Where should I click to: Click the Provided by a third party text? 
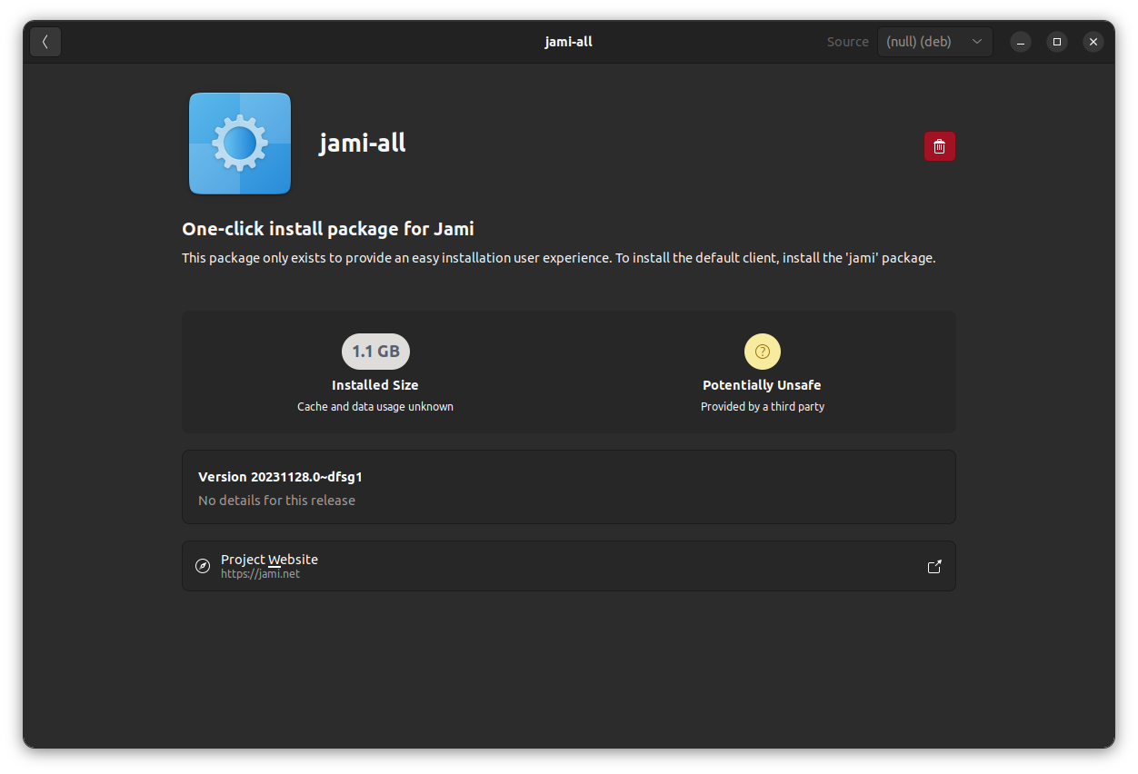tap(762, 406)
